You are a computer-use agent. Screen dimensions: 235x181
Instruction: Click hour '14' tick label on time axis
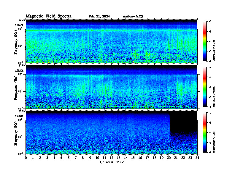pos(126,158)
